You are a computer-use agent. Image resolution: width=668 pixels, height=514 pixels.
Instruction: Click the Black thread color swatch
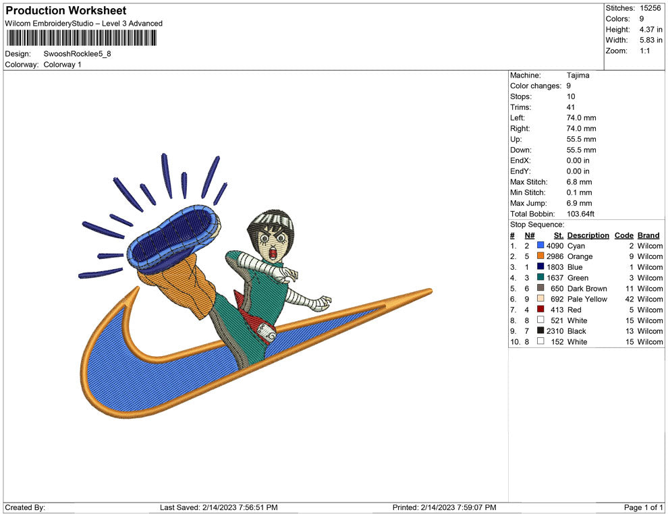tap(540, 331)
